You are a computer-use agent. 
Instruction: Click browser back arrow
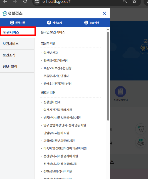(x=5, y=2)
